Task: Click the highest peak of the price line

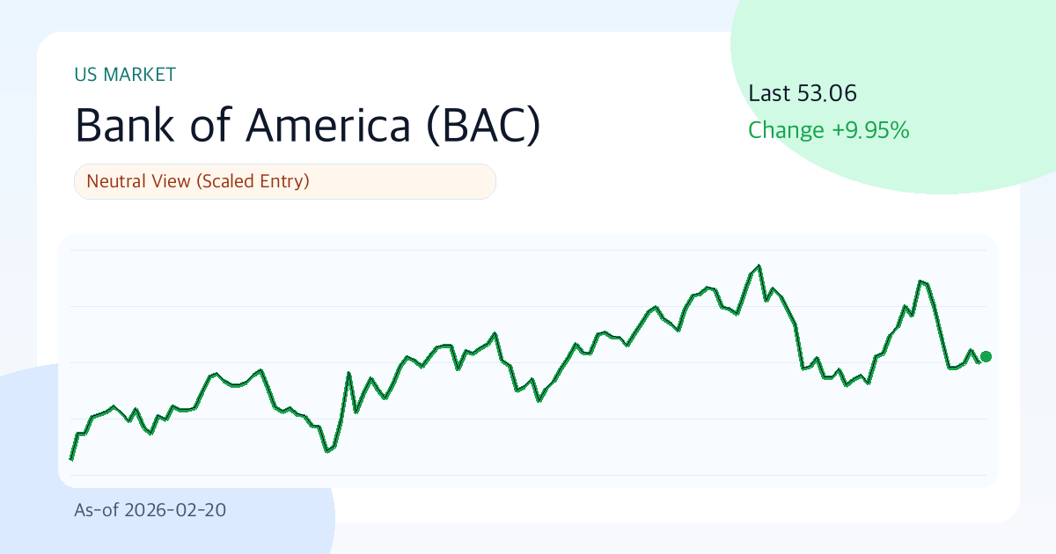Action: pyautogui.click(x=759, y=266)
